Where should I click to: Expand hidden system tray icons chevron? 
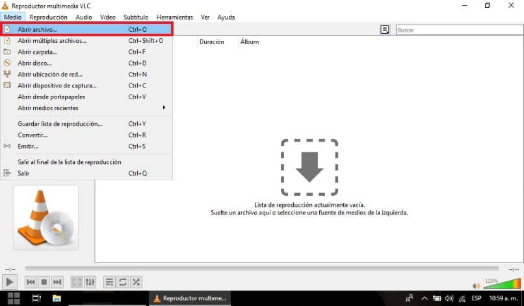[x=424, y=298]
